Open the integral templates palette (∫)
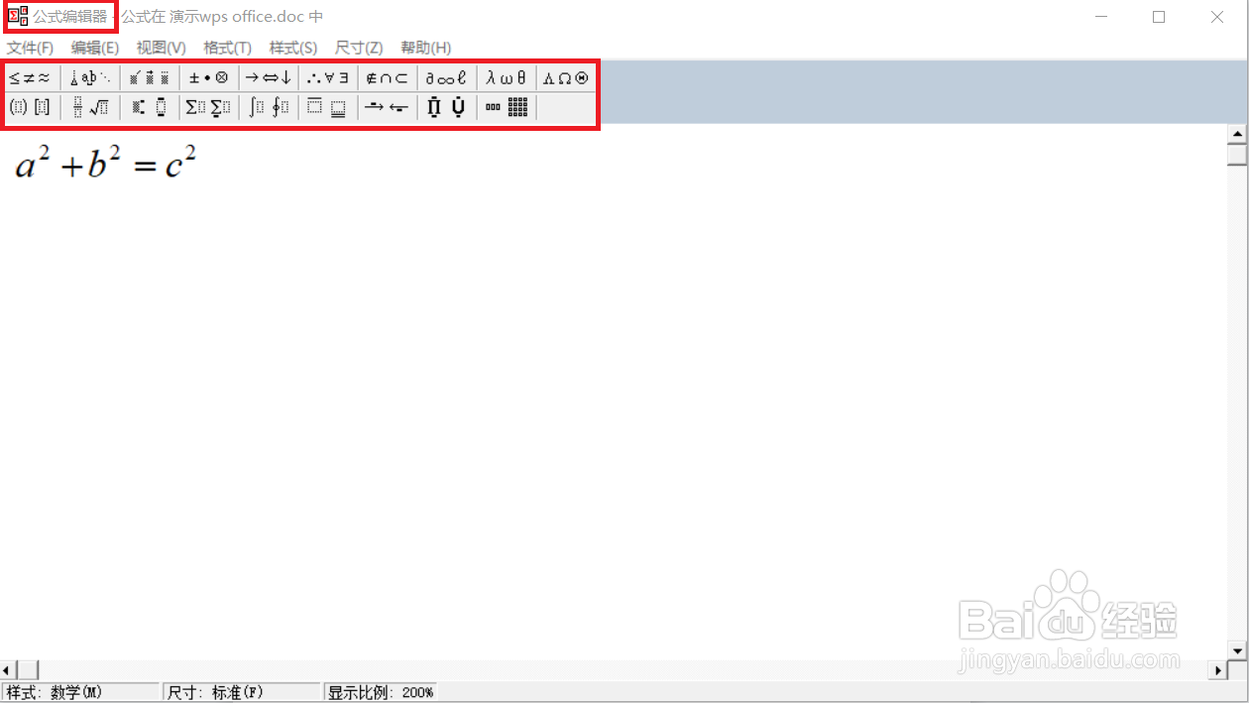The image size is (1249, 703). coord(269,107)
